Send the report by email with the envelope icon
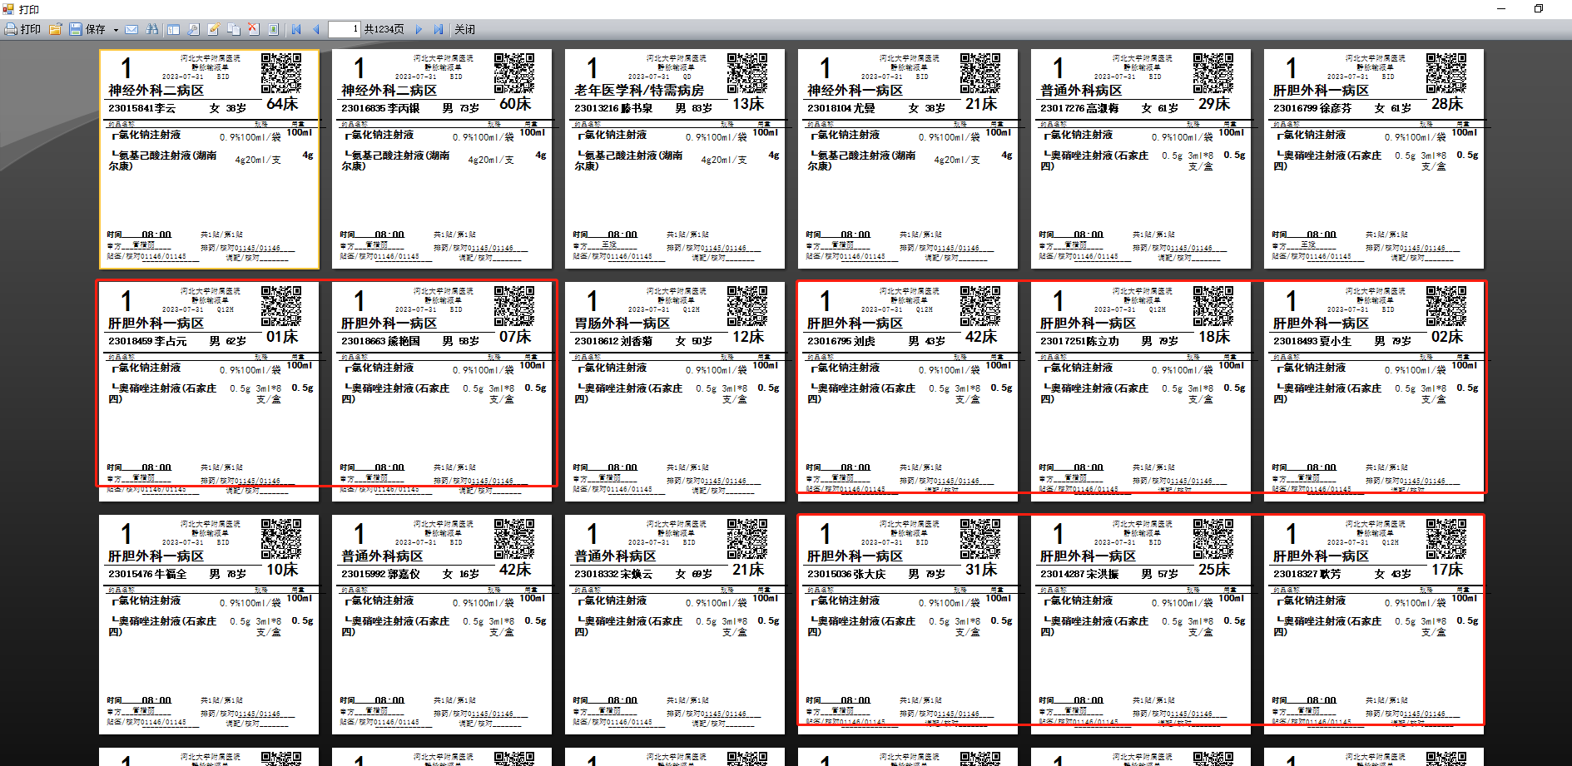This screenshot has height=766, width=1572. (x=131, y=29)
